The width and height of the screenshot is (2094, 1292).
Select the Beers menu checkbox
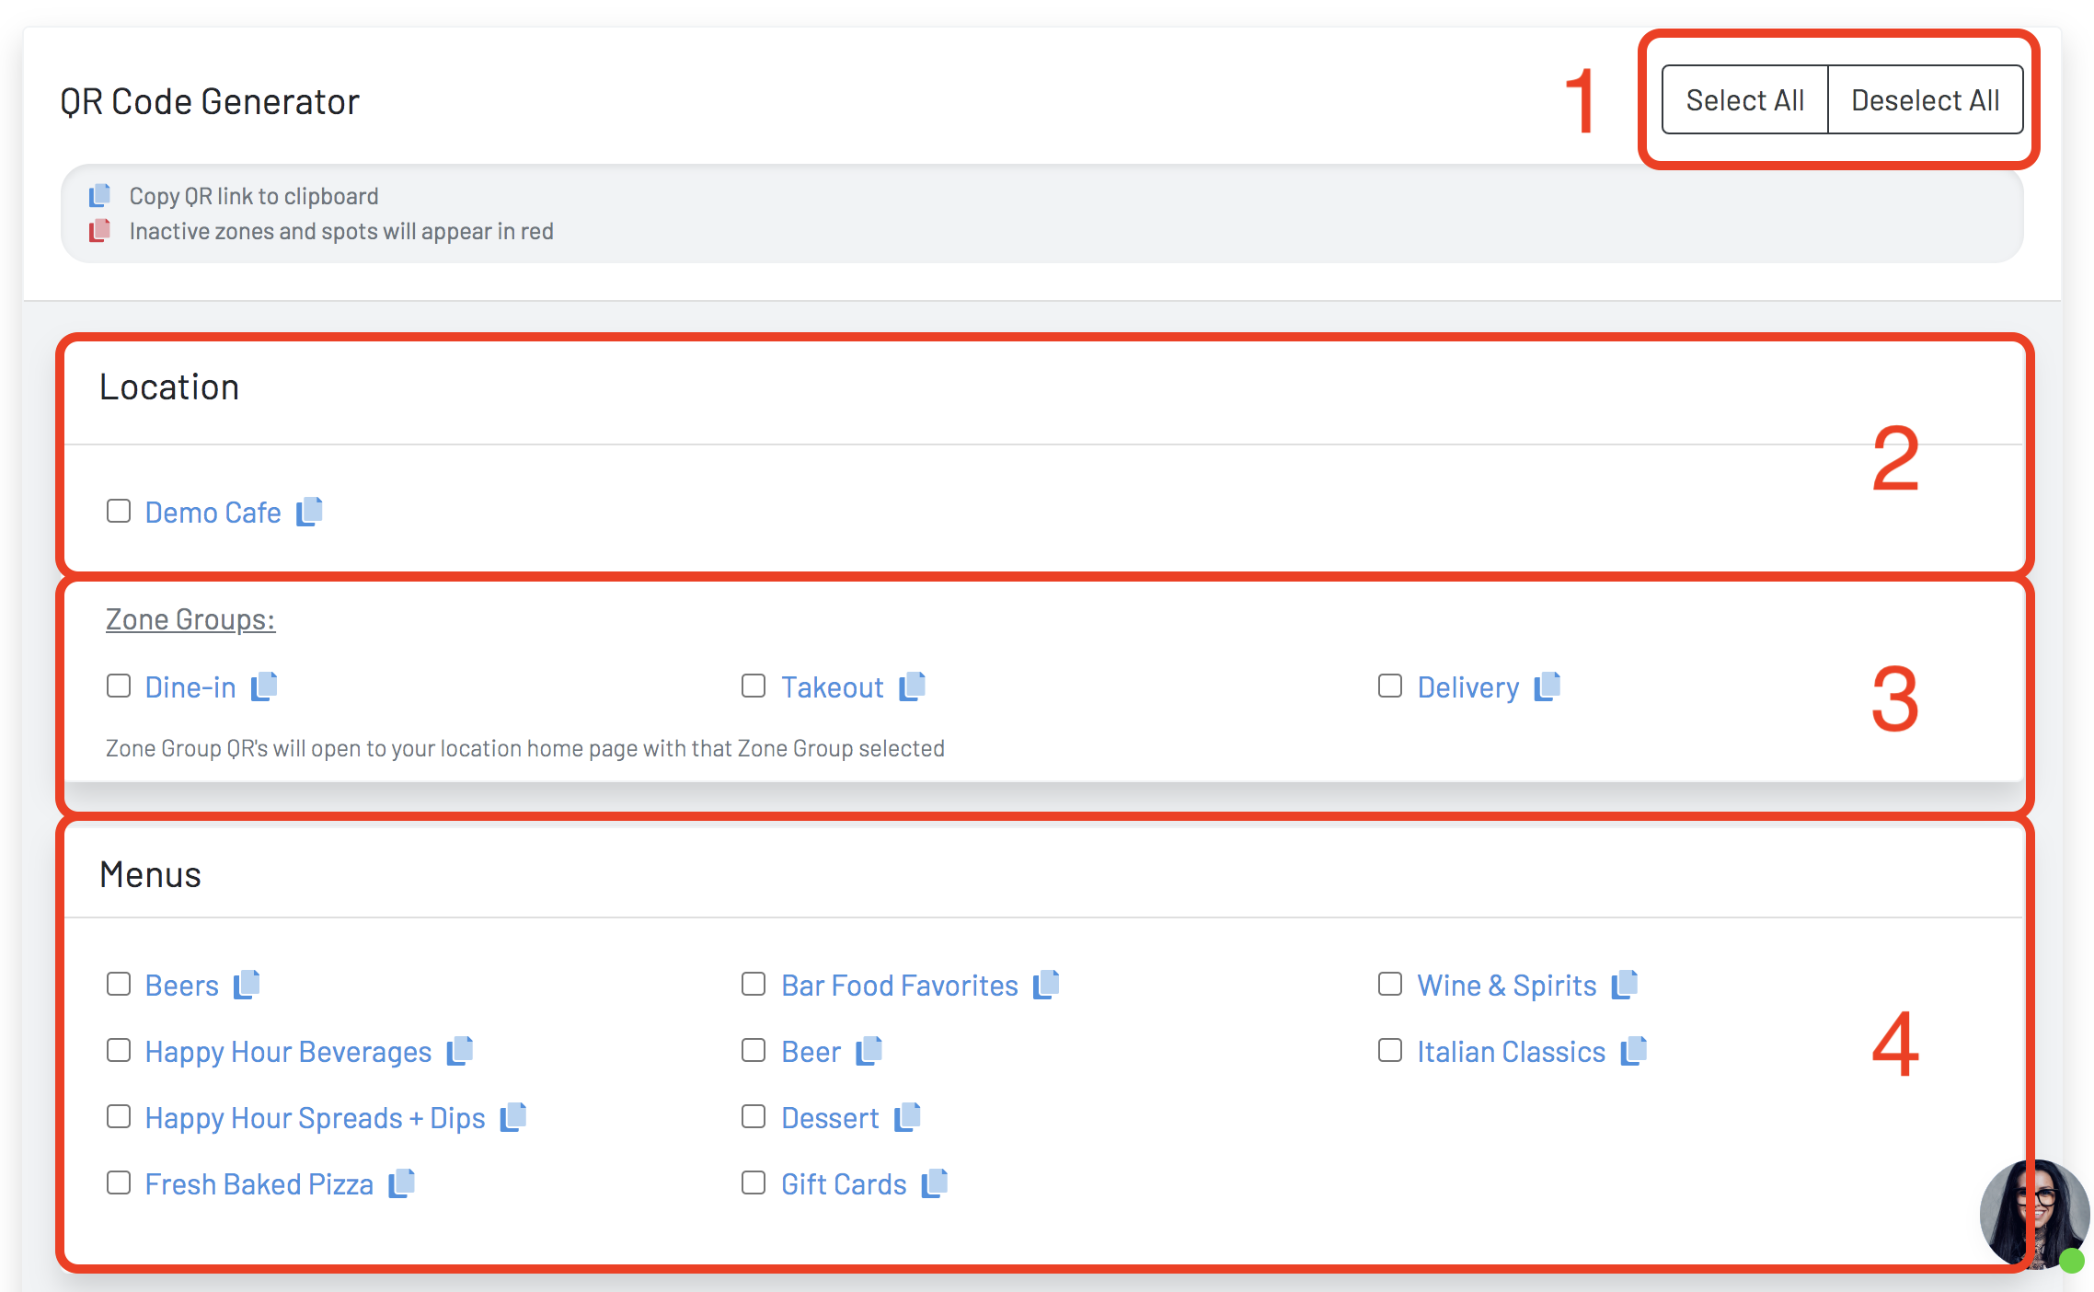tap(119, 984)
